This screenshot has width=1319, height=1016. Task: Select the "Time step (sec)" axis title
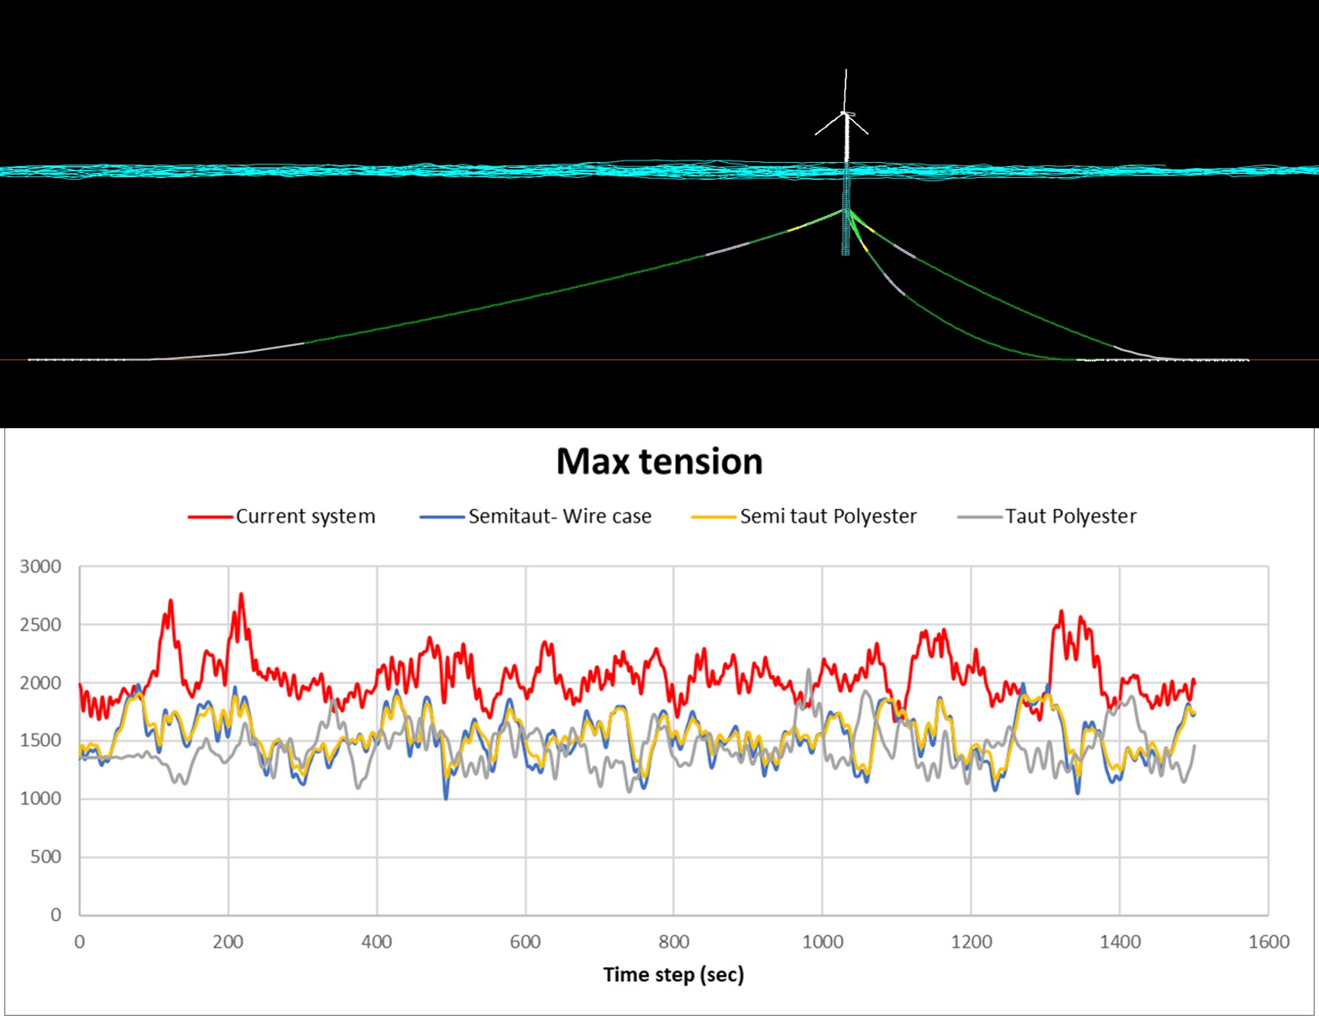coord(673,975)
